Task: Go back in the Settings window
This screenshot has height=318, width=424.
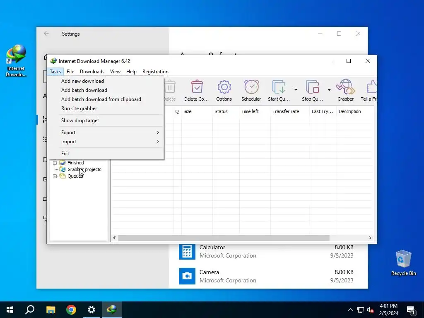Action: click(46, 34)
